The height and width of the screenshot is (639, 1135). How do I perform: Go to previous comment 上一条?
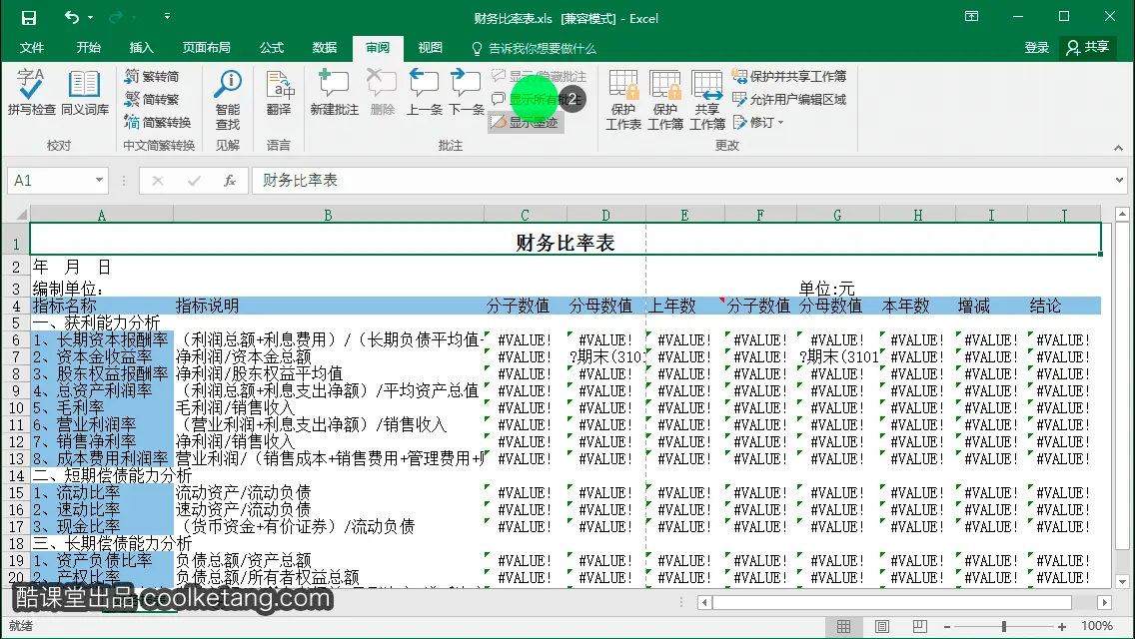pos(425,93)
